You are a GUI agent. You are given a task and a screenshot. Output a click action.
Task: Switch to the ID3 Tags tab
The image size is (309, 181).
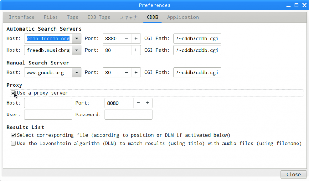(x=99, y=17)
